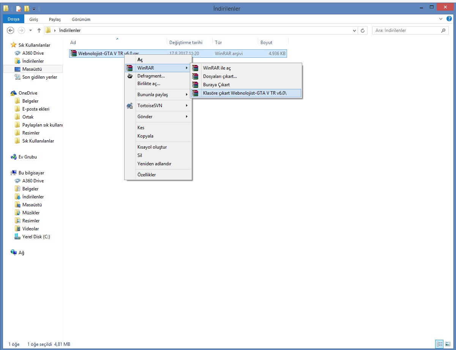Choose 'Kısayol oluştur' from context menu
The height and width of the screenshot is (350, 456).
point(158,147)
